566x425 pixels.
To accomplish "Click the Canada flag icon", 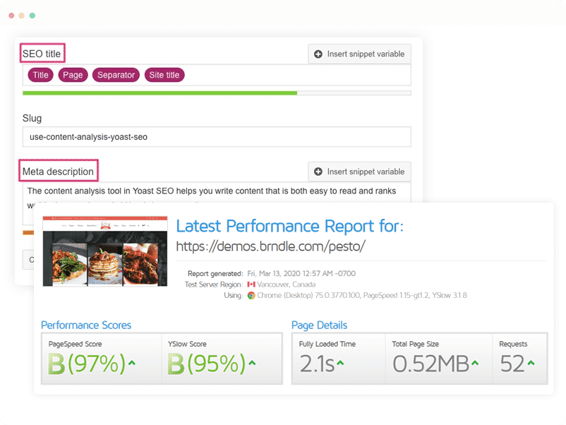I will [x=251, y=285].
